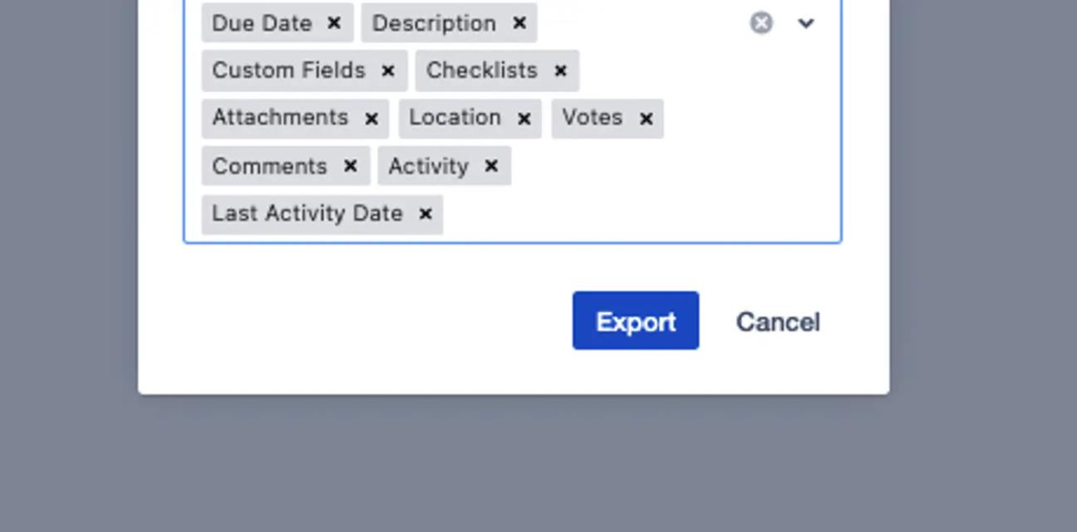This screenshot has height=532, width=1077.
Task: Remove the Custom Fields field
Action: coord(387,71)
